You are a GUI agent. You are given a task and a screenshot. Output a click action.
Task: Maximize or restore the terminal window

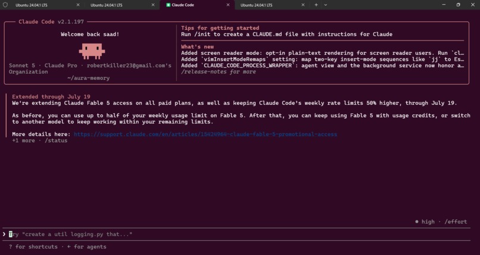point(459,5)
